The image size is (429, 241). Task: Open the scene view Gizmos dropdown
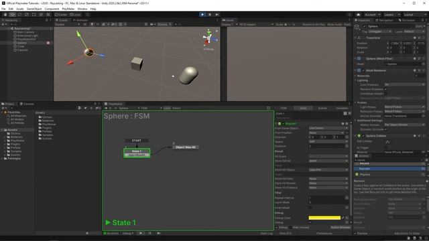[164, 24]
